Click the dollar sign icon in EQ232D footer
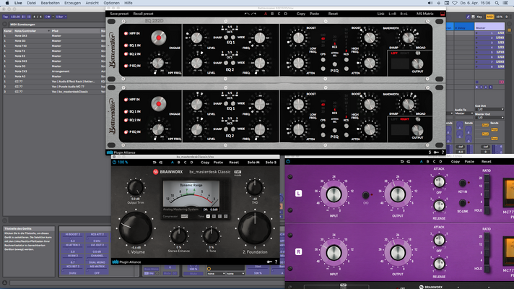514x289 pixels. (x=430, y=152)
